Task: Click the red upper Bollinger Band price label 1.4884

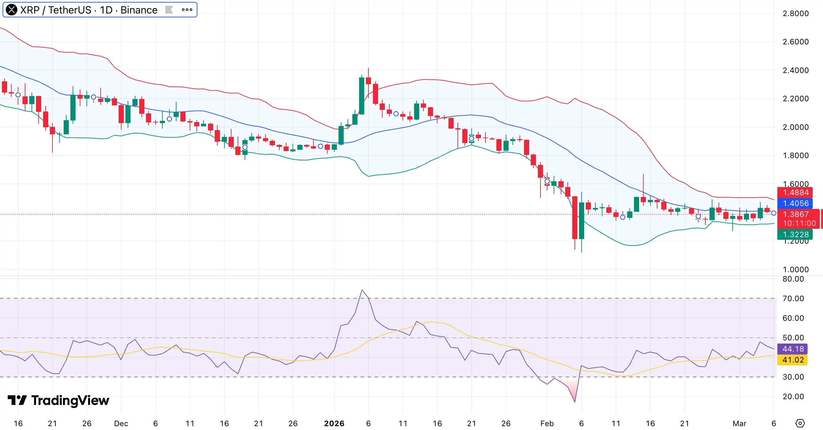Action: tap(797, 193)
